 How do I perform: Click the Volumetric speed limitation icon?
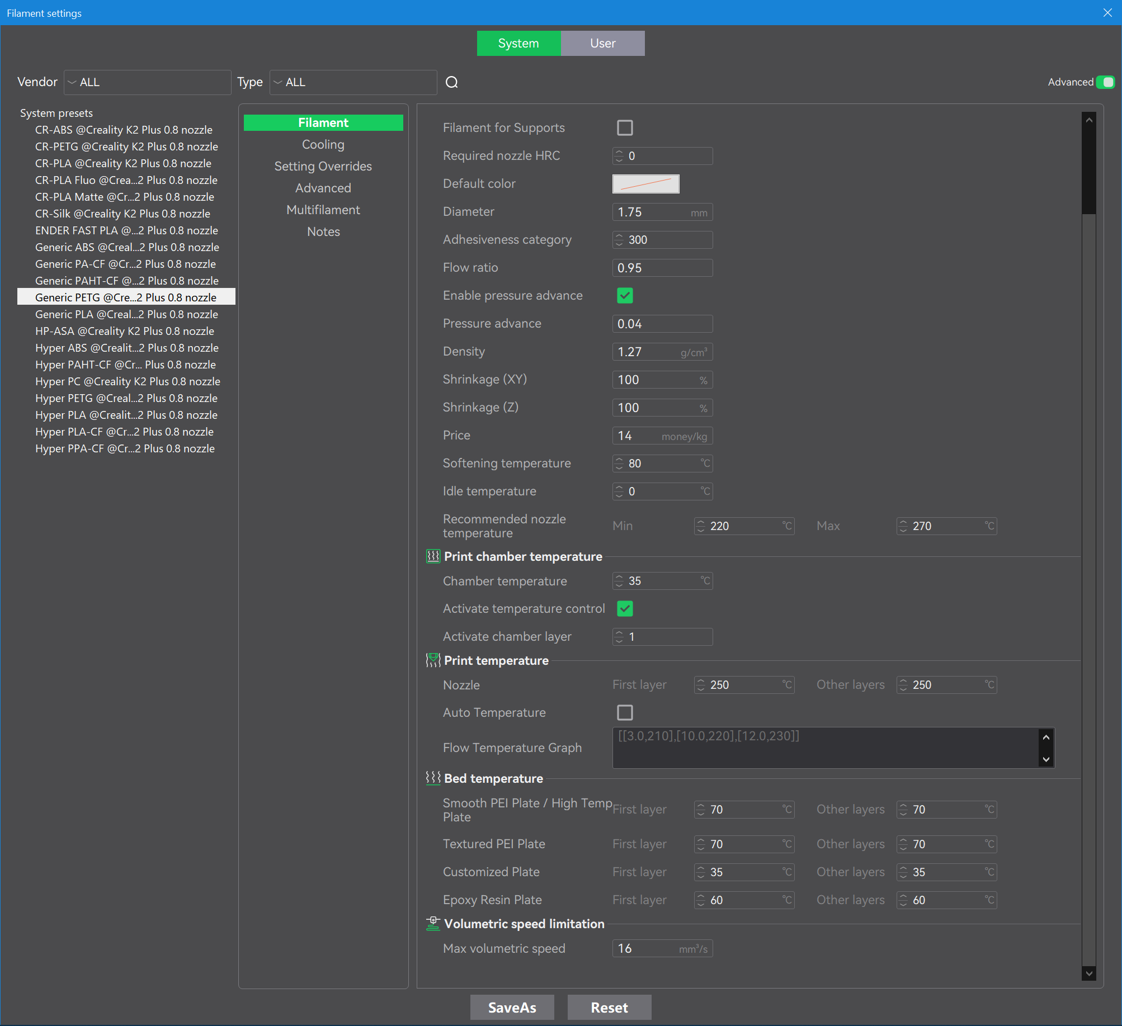(x=433, y=923)
